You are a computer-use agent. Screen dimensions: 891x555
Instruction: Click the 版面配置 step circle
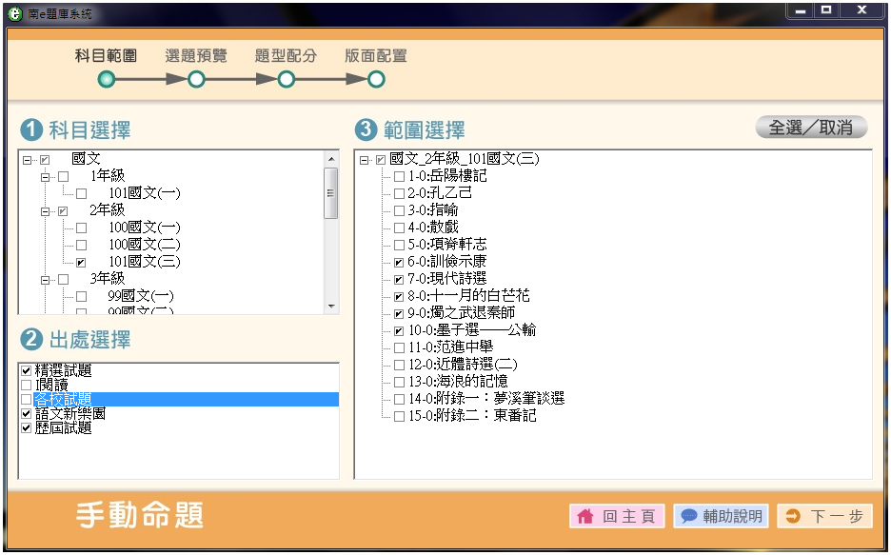pos(376,80)
